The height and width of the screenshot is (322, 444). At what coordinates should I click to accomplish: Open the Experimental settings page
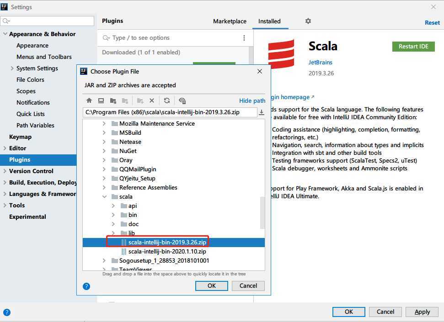tap(27, 217)
